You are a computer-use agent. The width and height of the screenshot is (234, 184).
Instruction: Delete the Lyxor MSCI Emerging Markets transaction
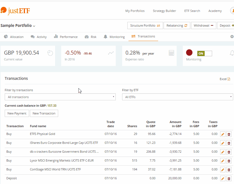coord(229,161)
